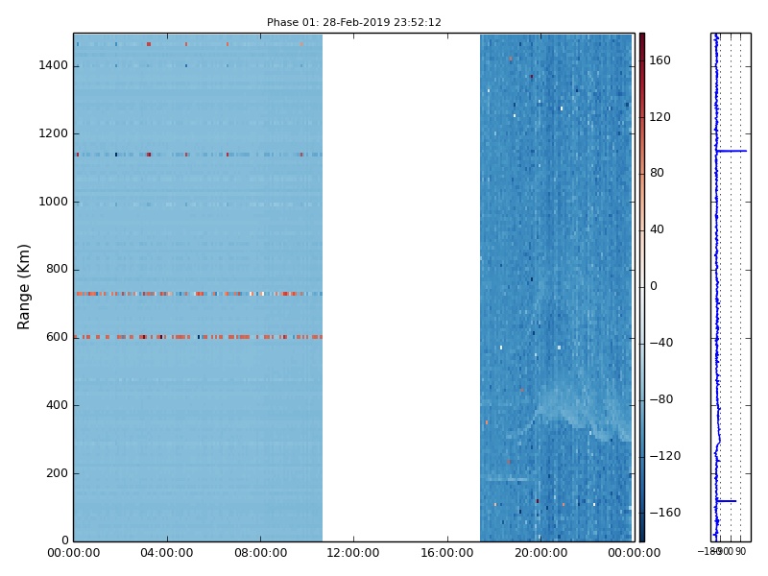The image size is (768, 576).
Task: Click the dark red top of the colorbar
Action: (642, 39)
